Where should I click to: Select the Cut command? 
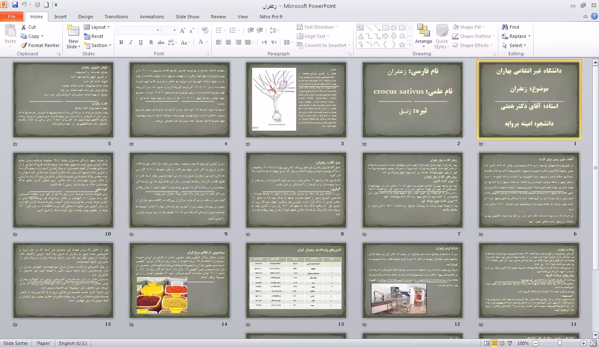(x=28, y=27)
